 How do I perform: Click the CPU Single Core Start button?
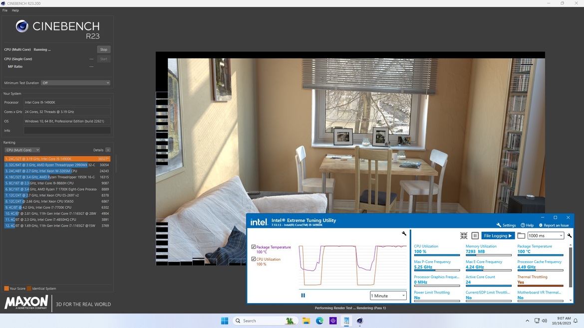coord(103,59)
